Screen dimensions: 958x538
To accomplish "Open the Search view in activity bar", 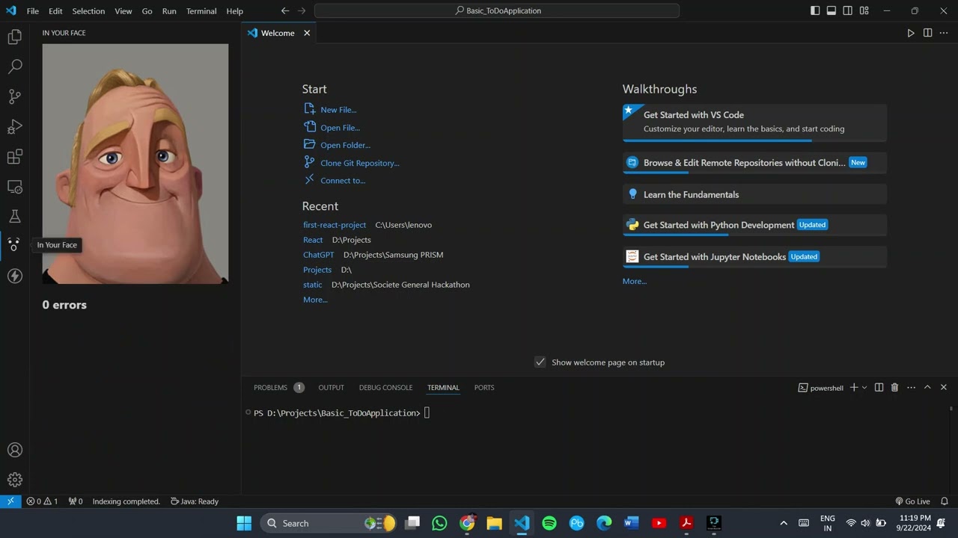I will [x=14, y=67].
